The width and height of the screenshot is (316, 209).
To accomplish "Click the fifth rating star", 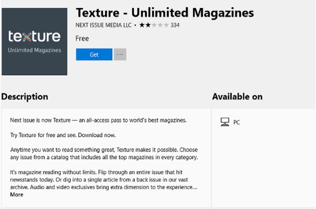I will coord(166,25).
